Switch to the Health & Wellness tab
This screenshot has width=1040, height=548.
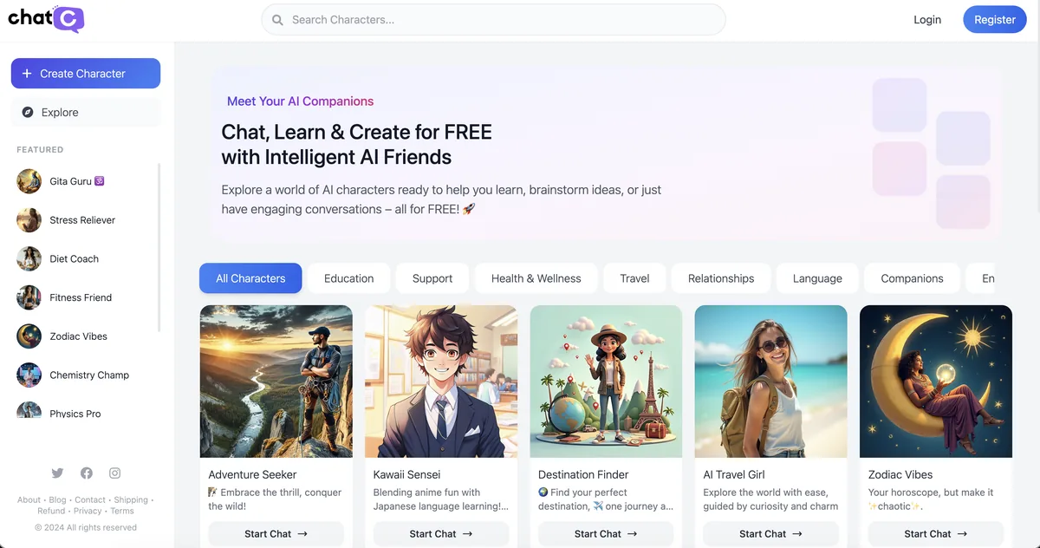(x=536, y=278)
